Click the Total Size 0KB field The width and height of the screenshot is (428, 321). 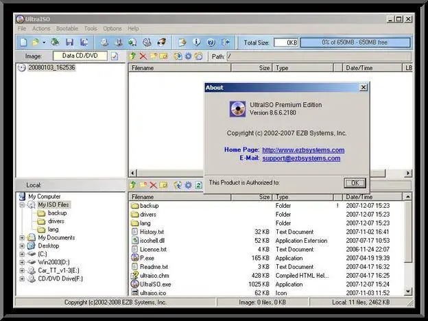286,43
